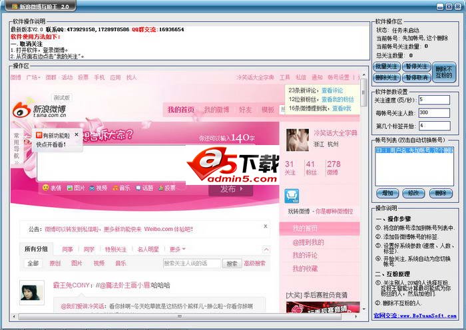Open the 模板 tab
This screenshot has width=466, height=330.
click(268, 110)
